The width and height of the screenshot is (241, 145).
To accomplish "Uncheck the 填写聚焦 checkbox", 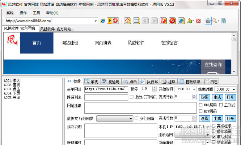I will coord(213,137).
